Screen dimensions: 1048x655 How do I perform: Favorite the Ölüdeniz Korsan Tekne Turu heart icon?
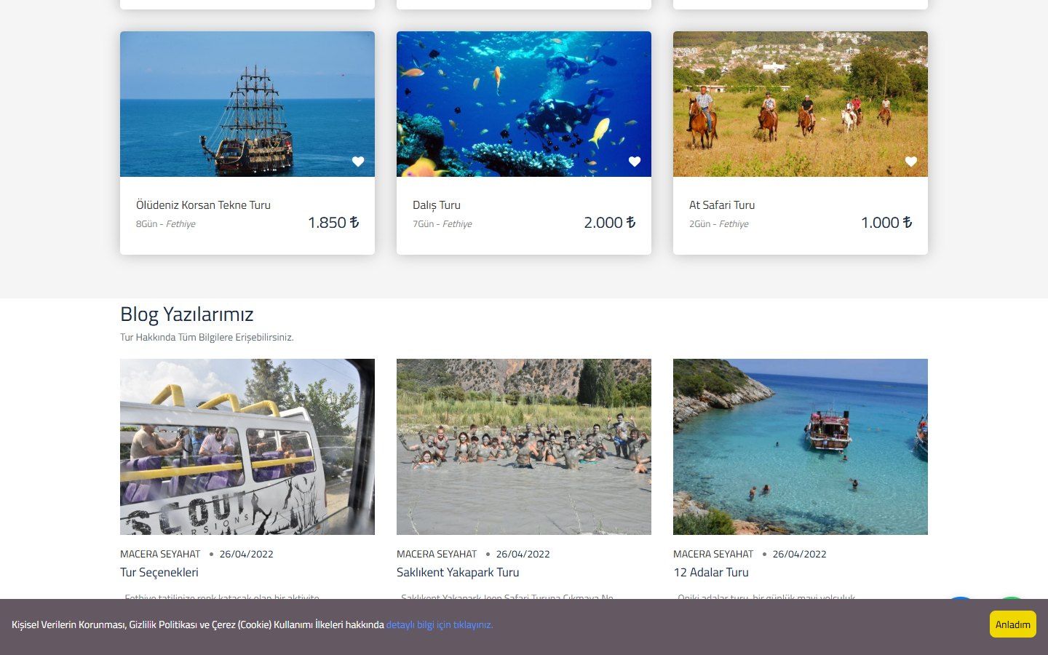[358, 162]
